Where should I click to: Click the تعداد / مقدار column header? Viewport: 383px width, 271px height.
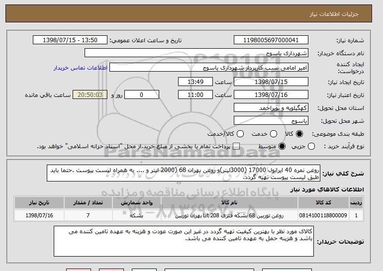[88, 203]
